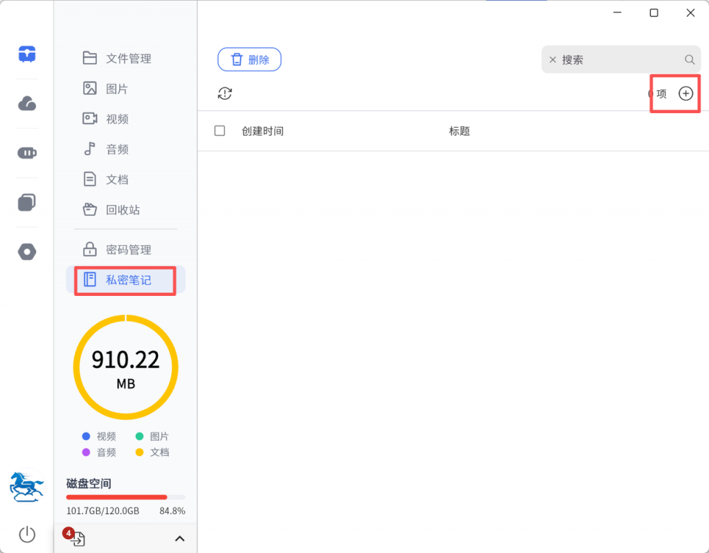Clear search with the X icon

pyautogui.click(x=553, y=60)
